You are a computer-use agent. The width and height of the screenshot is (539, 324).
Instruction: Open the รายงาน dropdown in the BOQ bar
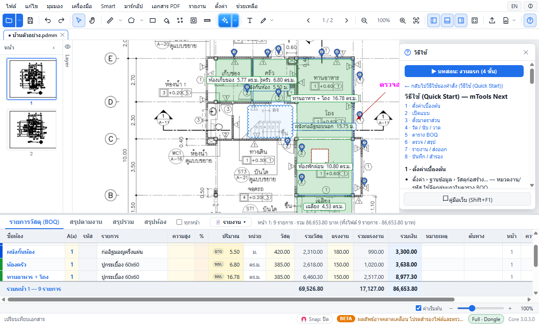[231, 222]
